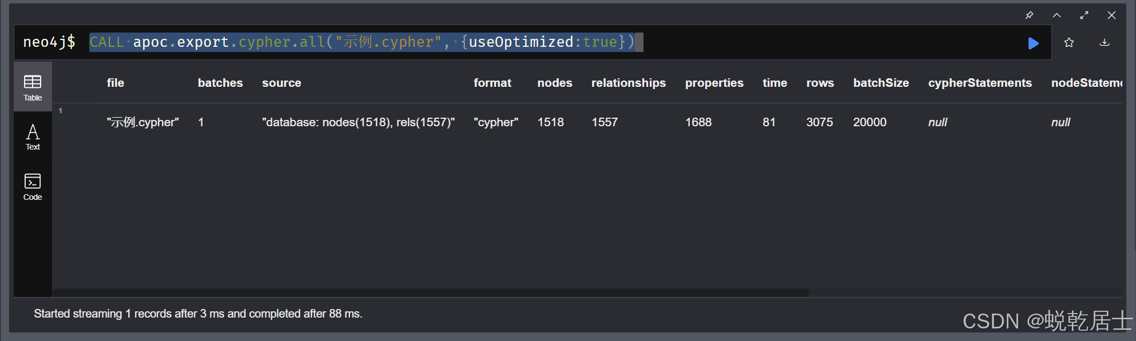The image size is (1136, 341).
Task: Click the 'Started streaming 1 records' status message
Action: (198, 314)
